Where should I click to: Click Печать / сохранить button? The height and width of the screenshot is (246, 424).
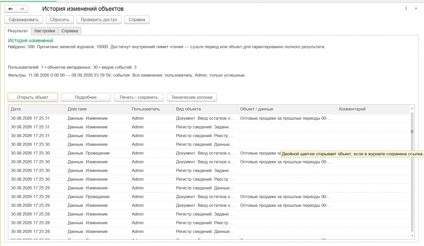click(x=139, y=97)
